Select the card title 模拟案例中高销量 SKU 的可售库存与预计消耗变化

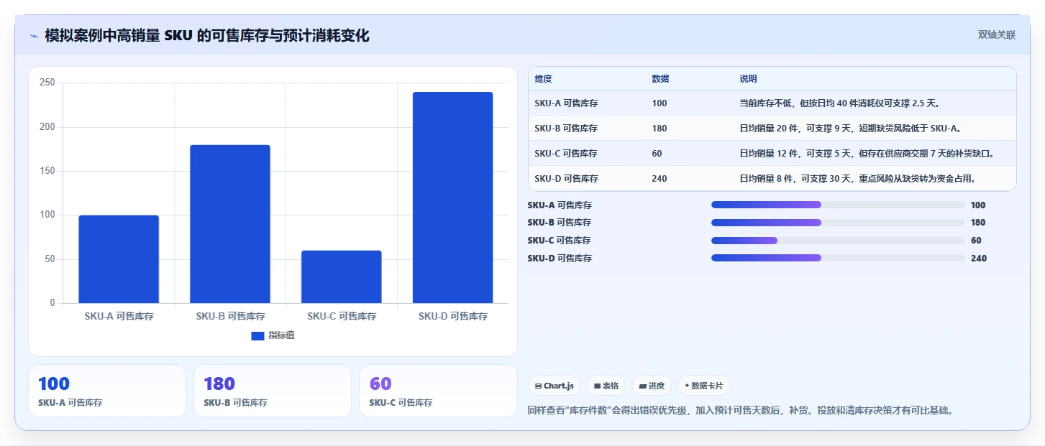pyautogui.click(x=207, y=35)
